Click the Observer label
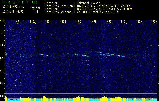Viewport: 159px width, 101px height. click(51, 3)
